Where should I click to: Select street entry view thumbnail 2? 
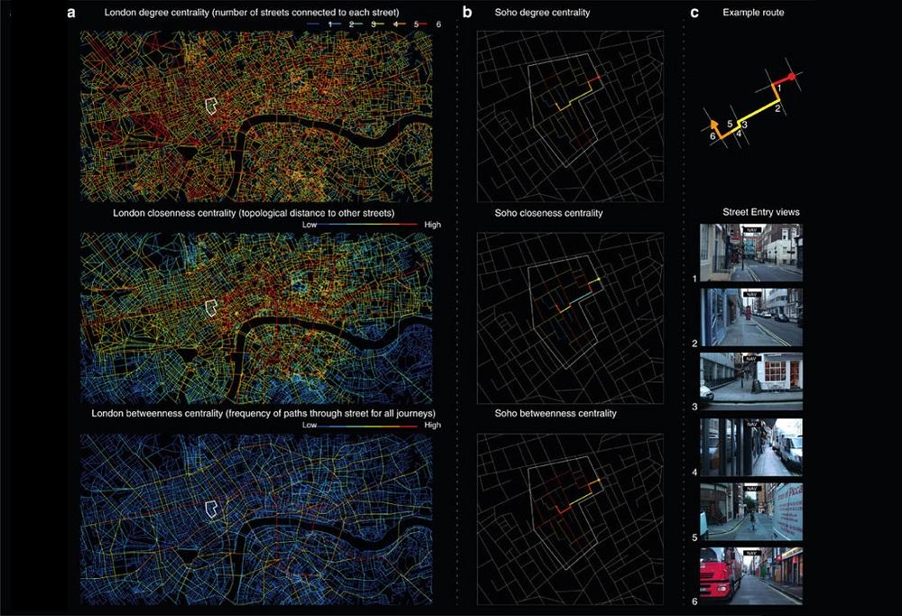750,317
